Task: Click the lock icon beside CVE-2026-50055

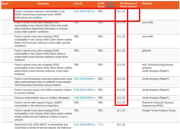Action: [94, 79]
